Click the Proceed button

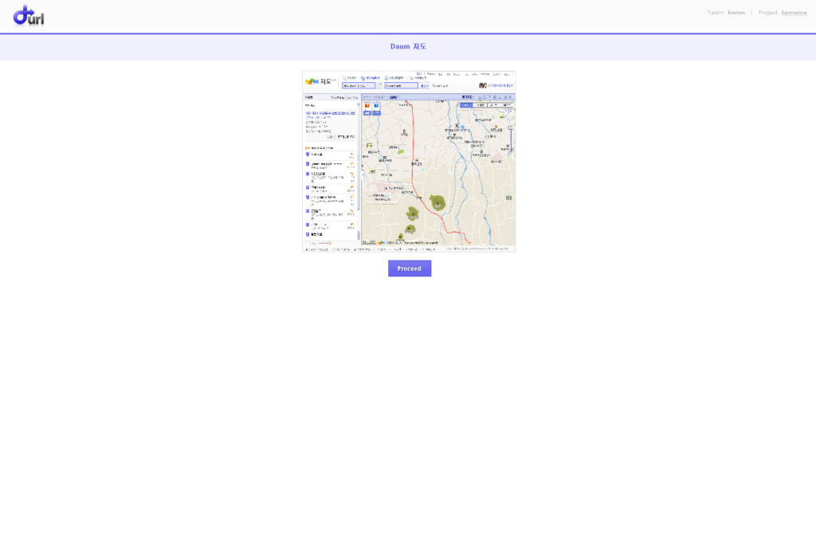click(x=410, y=268)
